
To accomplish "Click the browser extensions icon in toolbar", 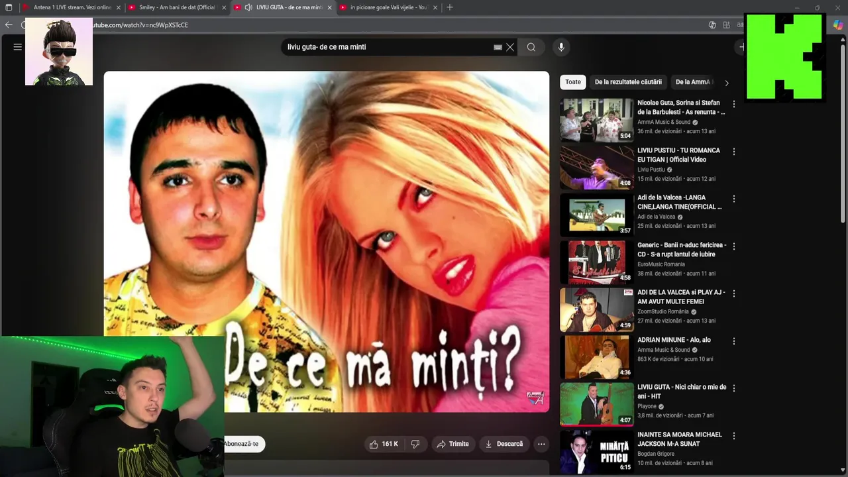I will (727, 25).
